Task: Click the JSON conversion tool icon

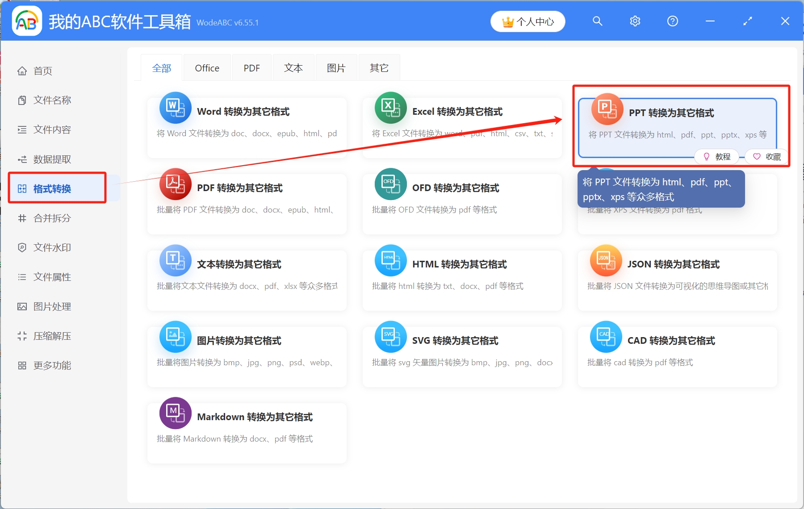Action: 606,260
